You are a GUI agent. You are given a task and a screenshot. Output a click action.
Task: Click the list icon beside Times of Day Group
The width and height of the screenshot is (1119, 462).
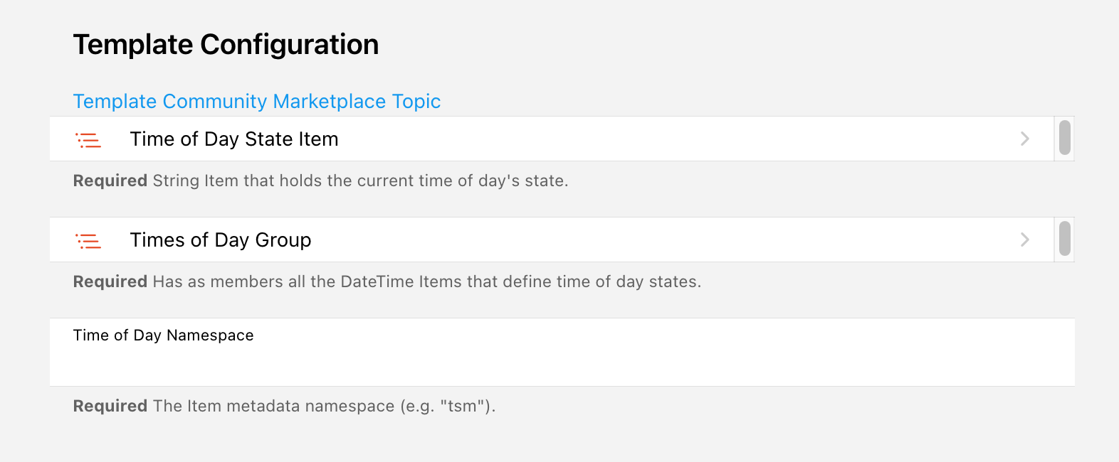point(88,241)
